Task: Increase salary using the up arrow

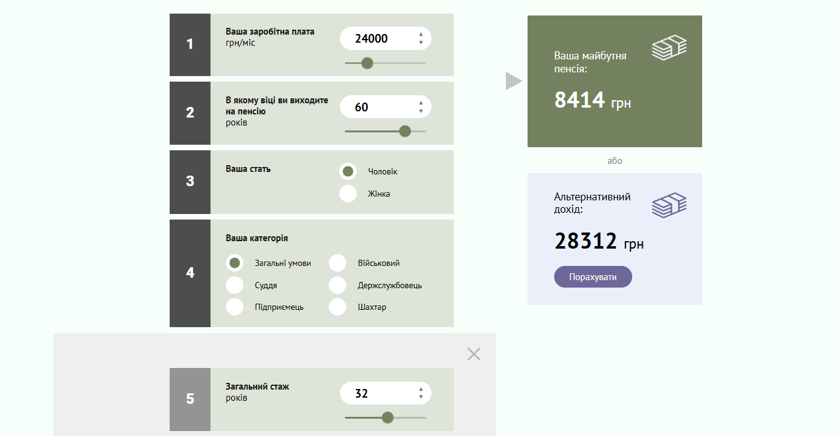Action: pyautogui.click(x=421, y=35)
